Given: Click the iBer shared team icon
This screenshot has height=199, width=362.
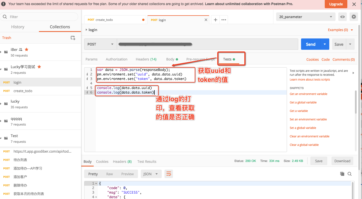Looking at the screenshot, I should pos(21,49).
